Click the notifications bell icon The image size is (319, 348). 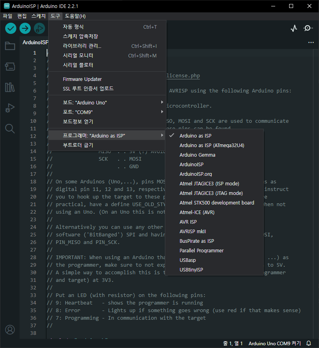(309, 343)
